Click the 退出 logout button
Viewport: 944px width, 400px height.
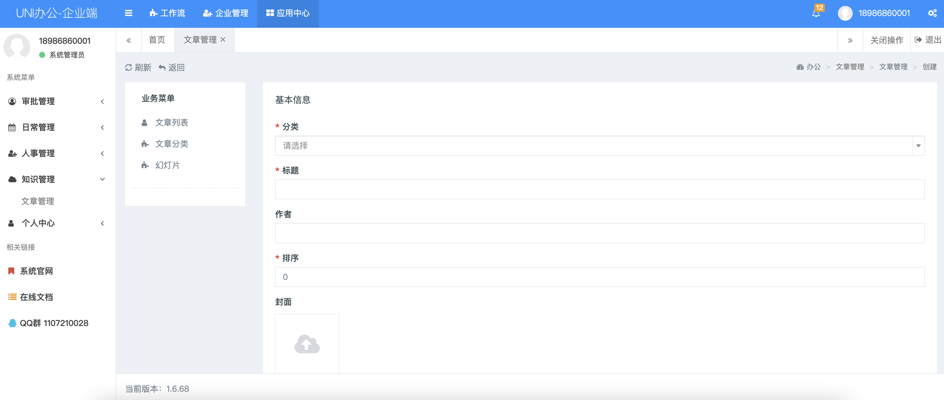(928, 40)
